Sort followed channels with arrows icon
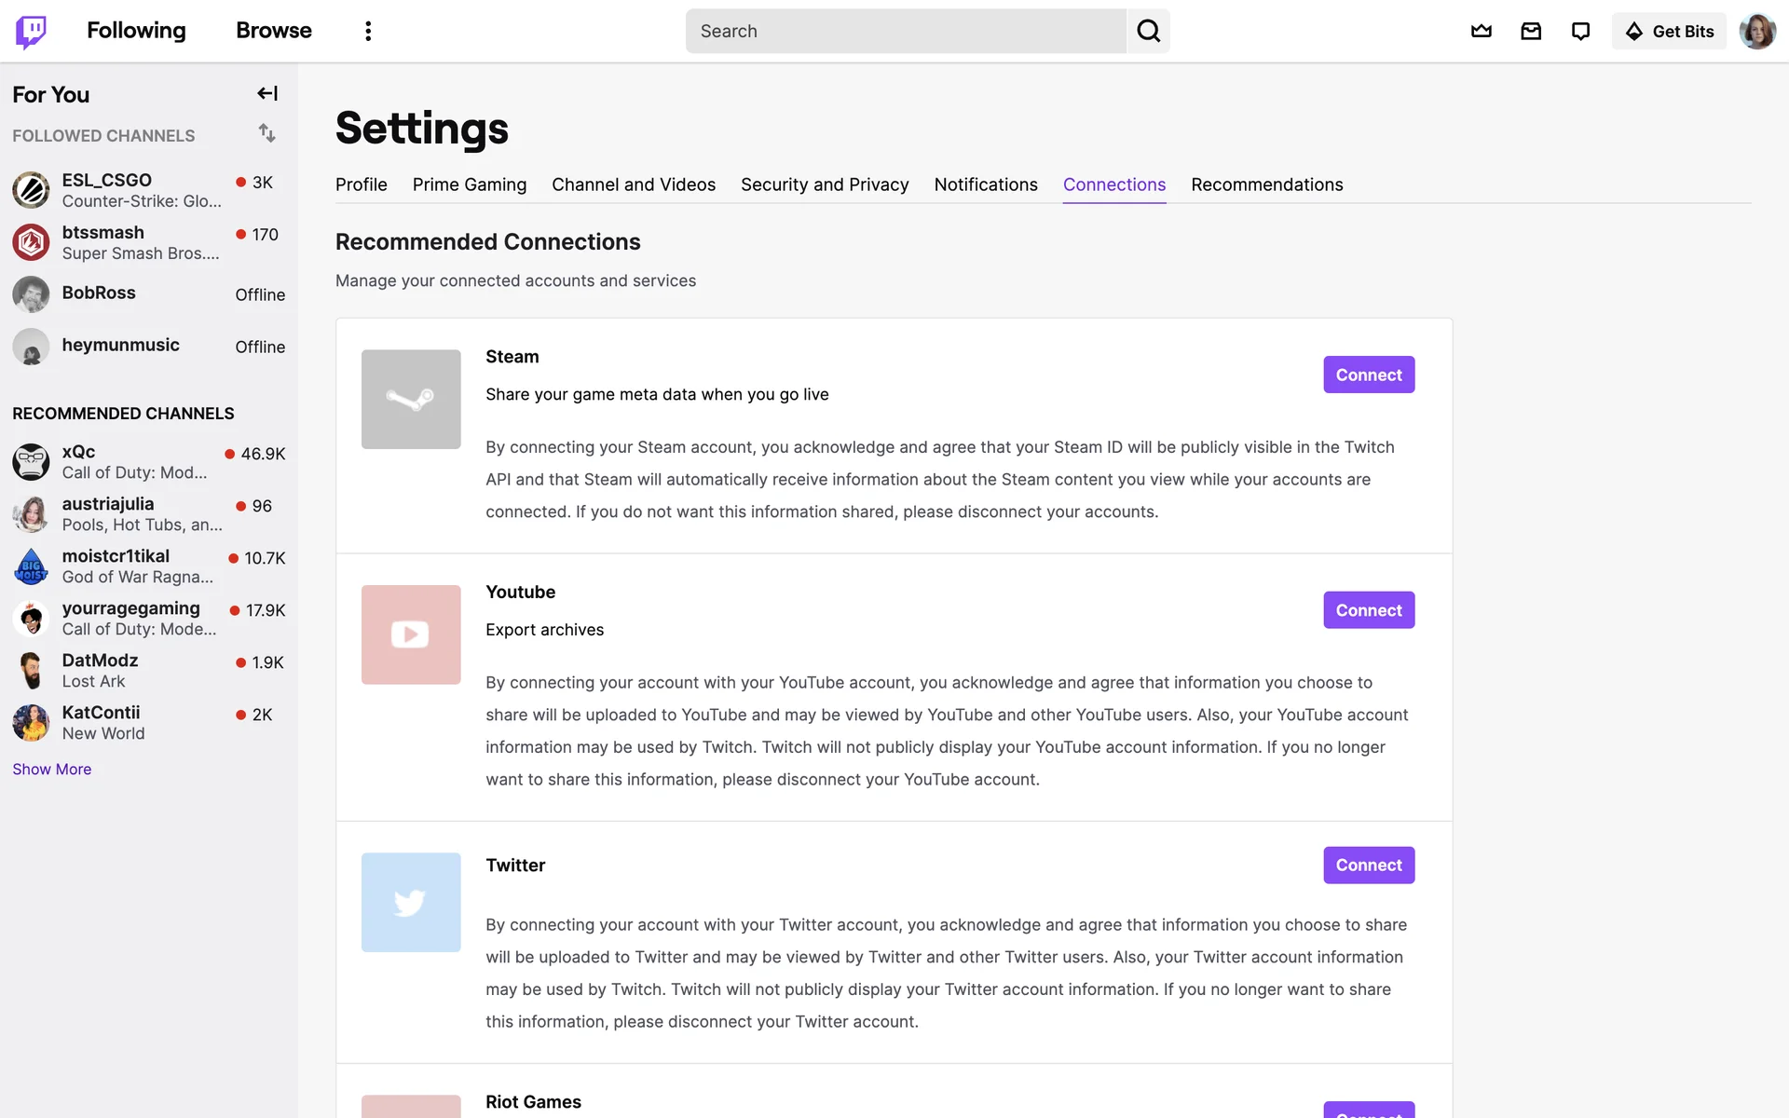This screenshot has width=1789, height=1118. click(x=267, y=133)
